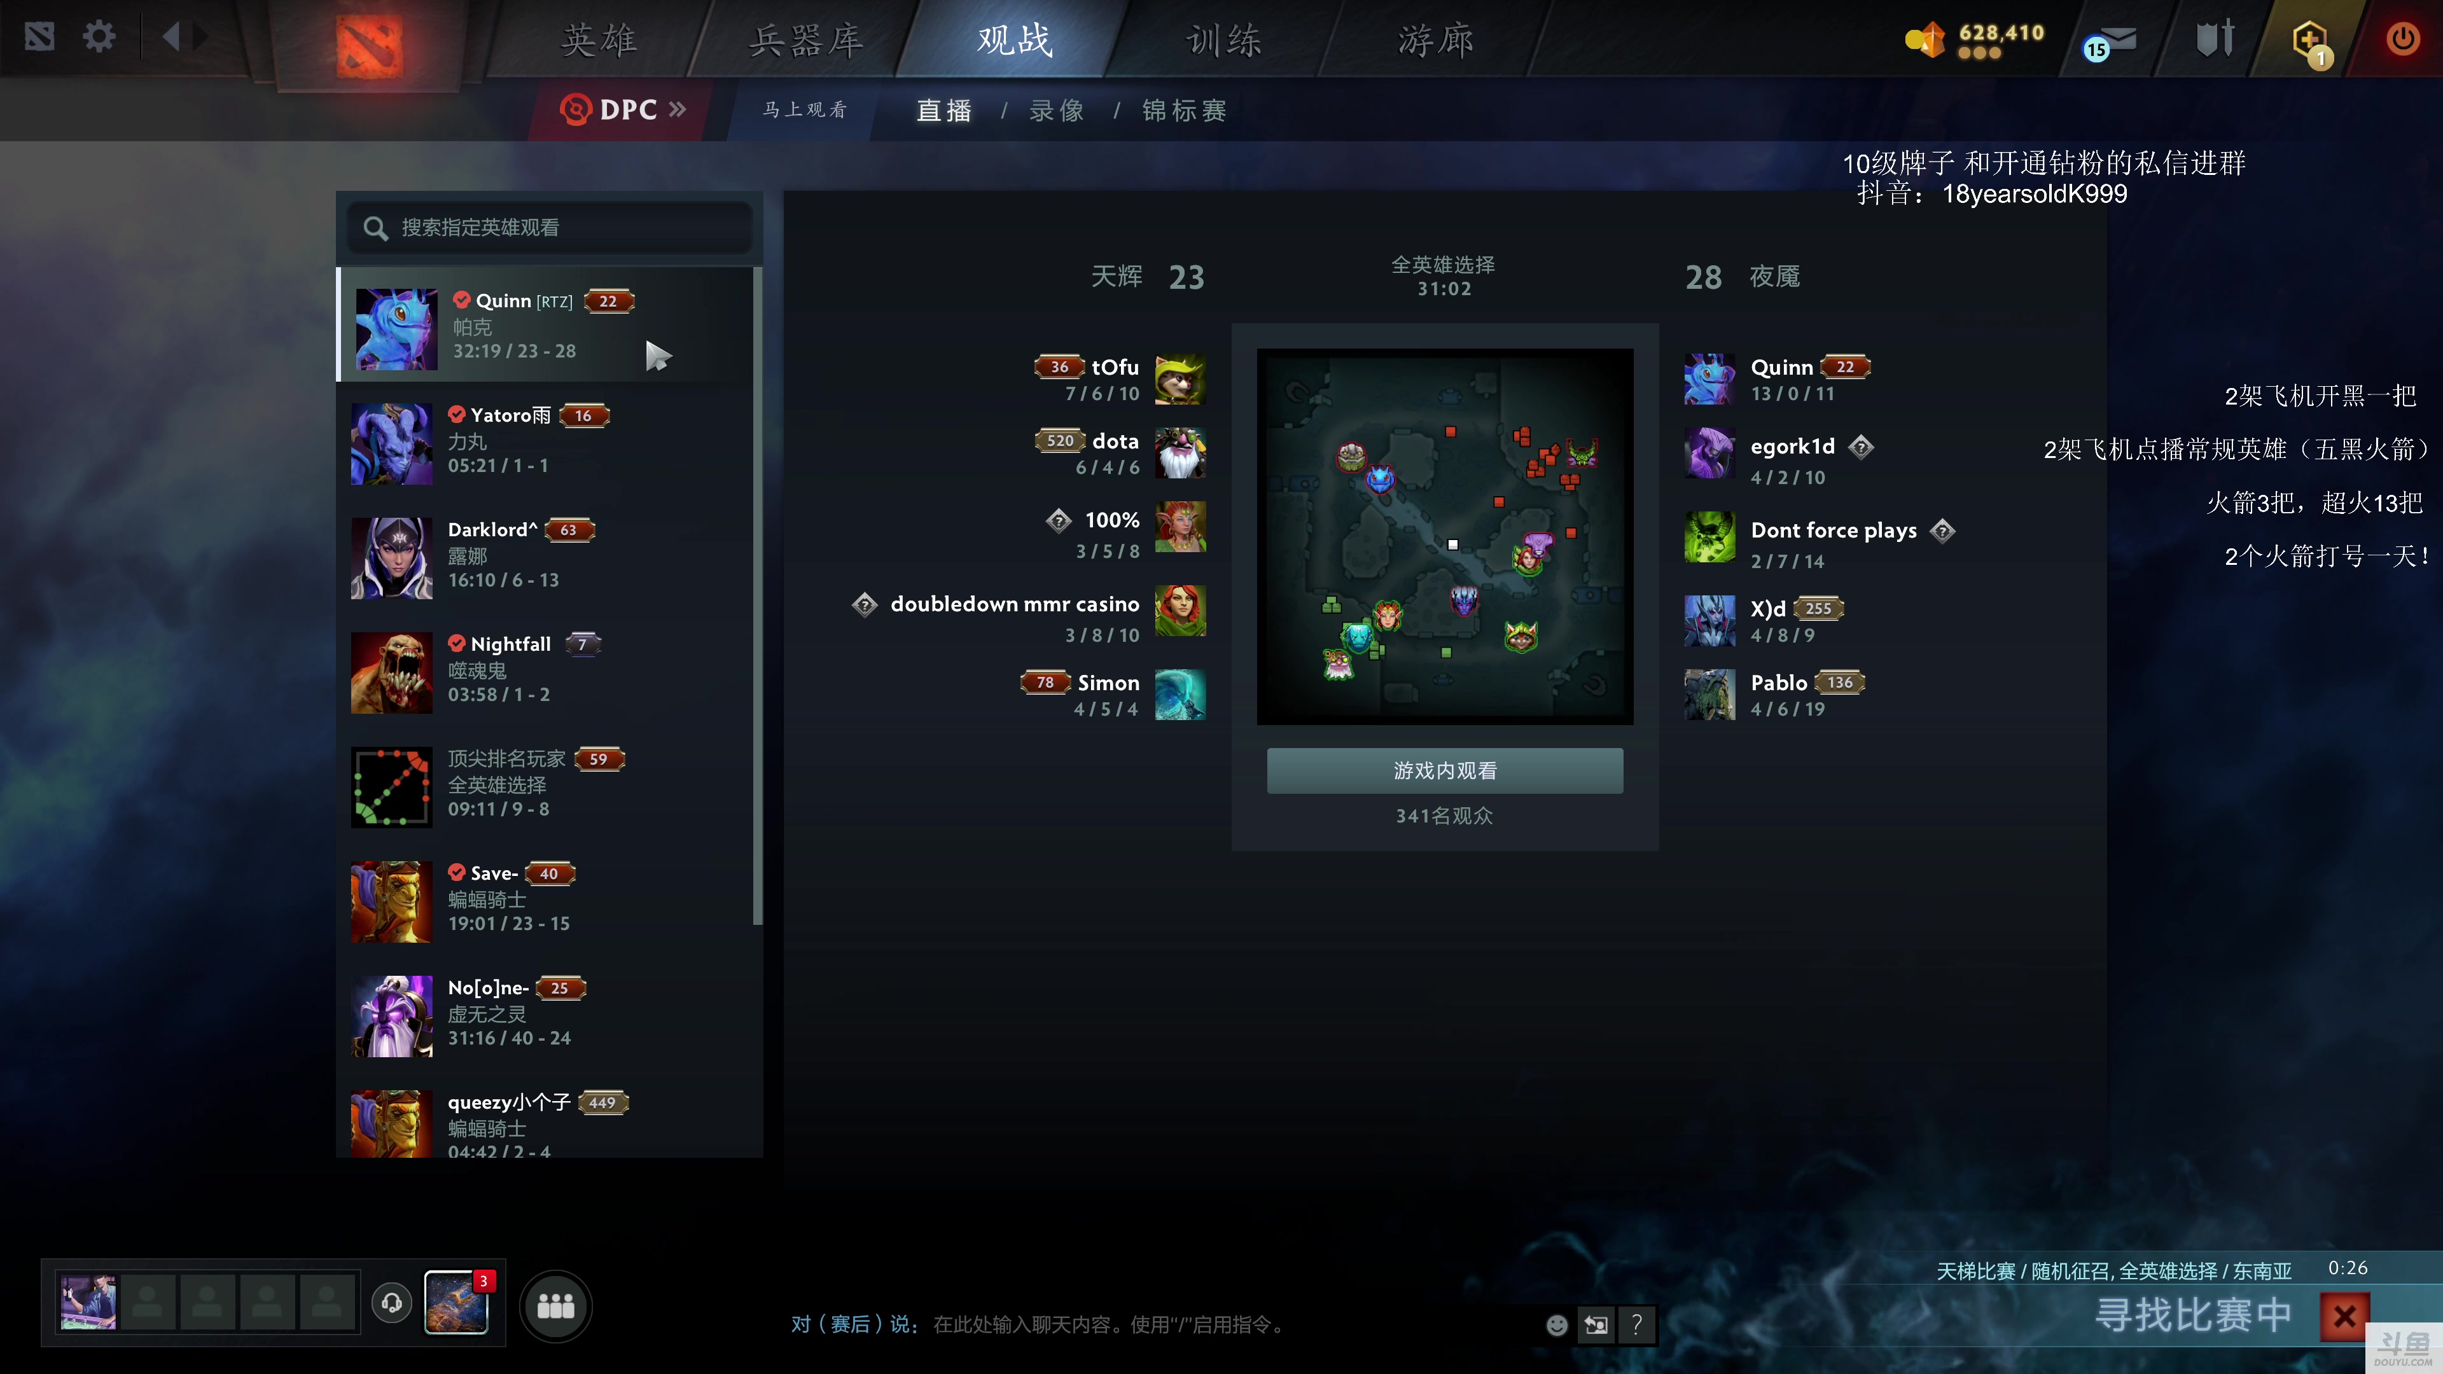Viewport: 2443px width, 1374px height.
Task: Go back with the left arrow
Action: coord(172,38)
